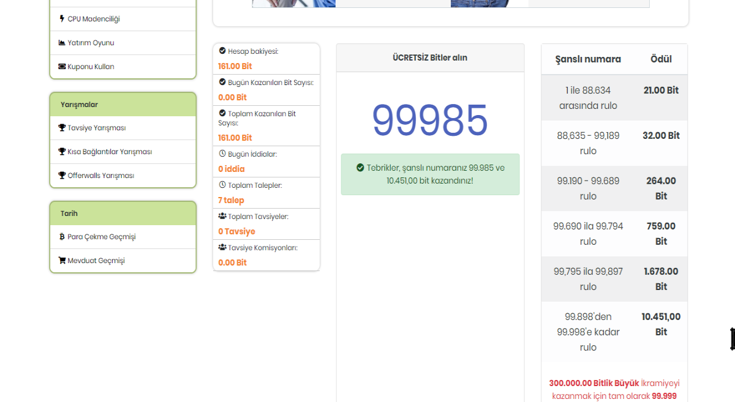Image resolution: width=735 pixels, height=402 pixels.
Task: Click the '7 talep' value
Action: tap(231, 200)
